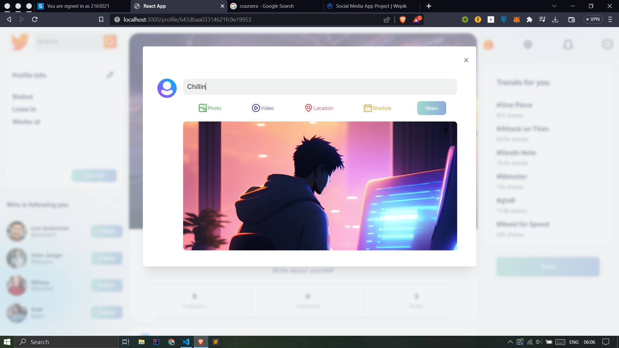Close the React App tab
This screenshot has height=348, width=619.
tap(222, 6)
